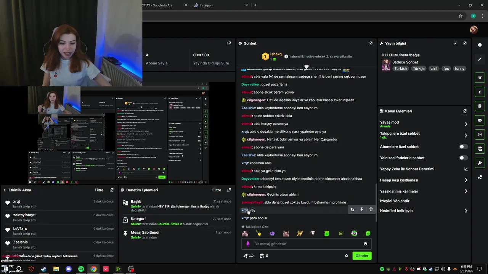Toggle Yalnızca ifadelerle sohbet switch
The height and width of the screenshot is (274, 488).
point(463,158)
